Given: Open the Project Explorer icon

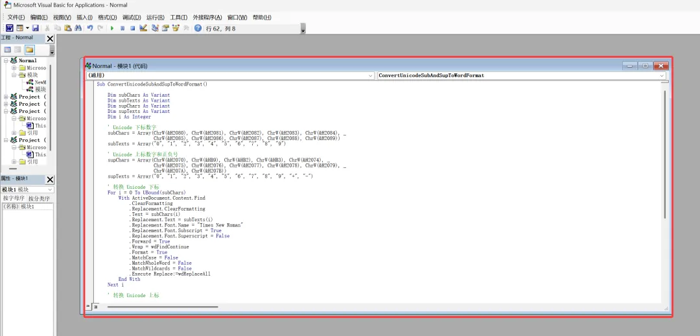Looking at the screenshot, I should pyautogui.click(x=155, y=28).
